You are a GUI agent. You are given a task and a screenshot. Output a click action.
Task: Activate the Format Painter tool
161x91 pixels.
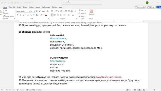tap(8, 16)
